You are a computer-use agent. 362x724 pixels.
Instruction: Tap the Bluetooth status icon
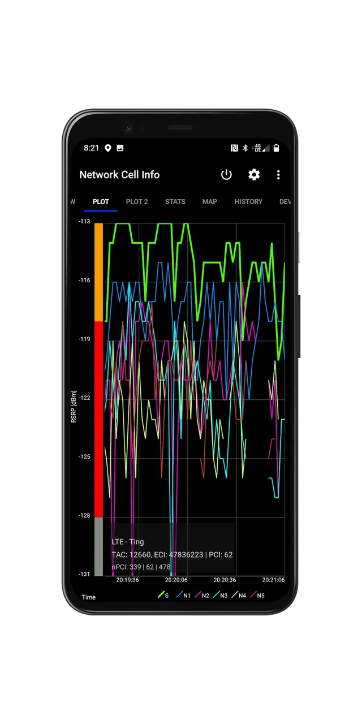click(245, 148)
